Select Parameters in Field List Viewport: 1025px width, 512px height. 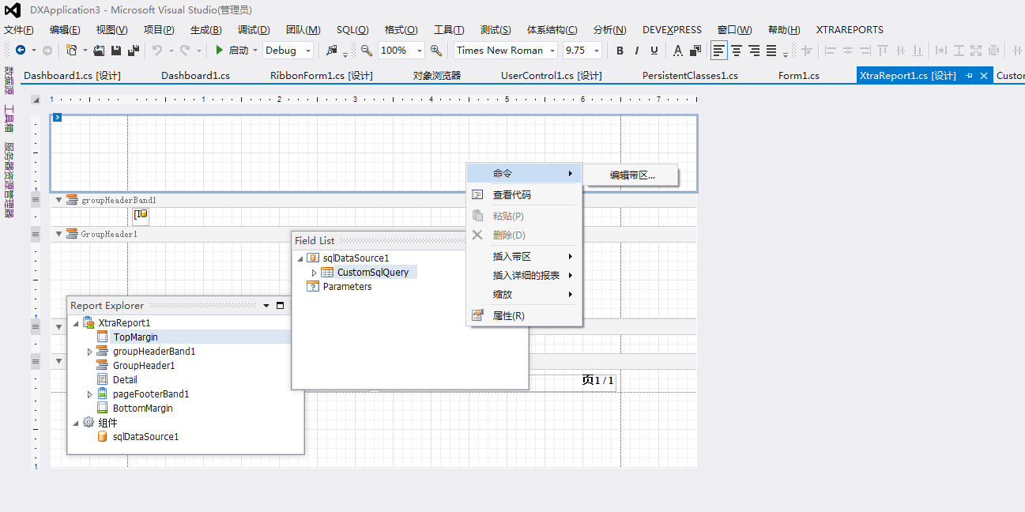[347, 287]
